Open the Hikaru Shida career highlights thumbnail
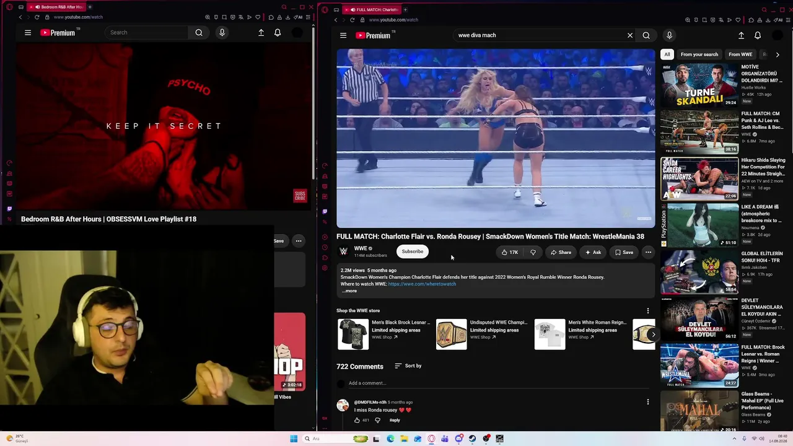 point(699,178)
